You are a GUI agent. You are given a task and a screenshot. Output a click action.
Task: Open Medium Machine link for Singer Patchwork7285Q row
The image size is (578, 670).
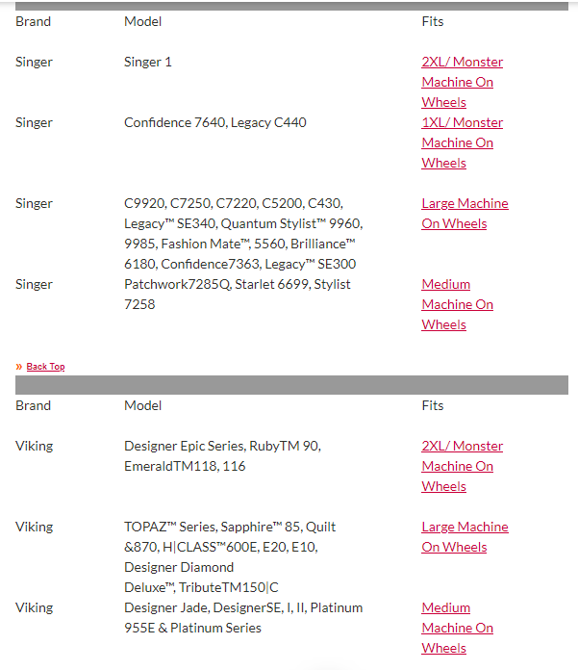[x=457, y=304]
